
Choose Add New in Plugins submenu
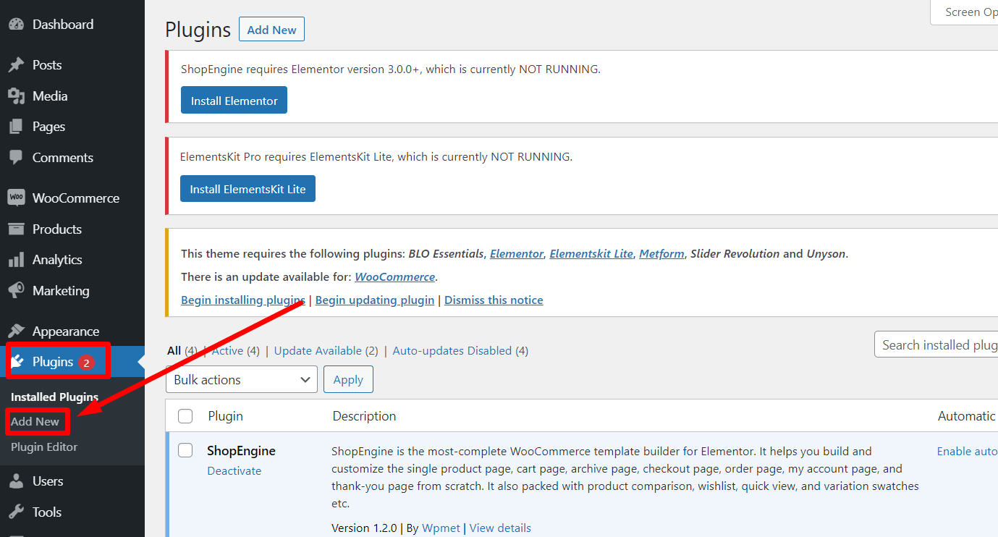[35, 421]
